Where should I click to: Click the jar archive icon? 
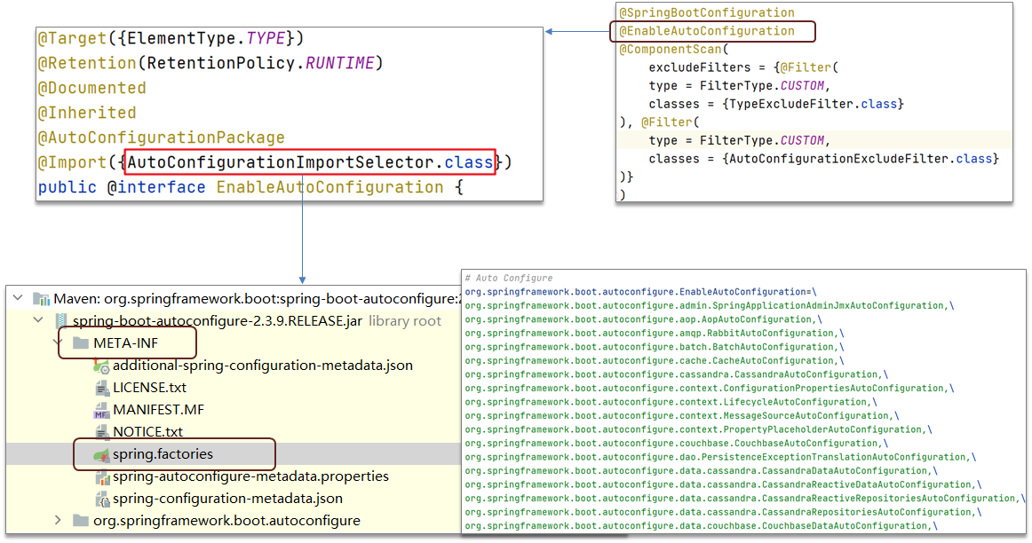point(61,321)
